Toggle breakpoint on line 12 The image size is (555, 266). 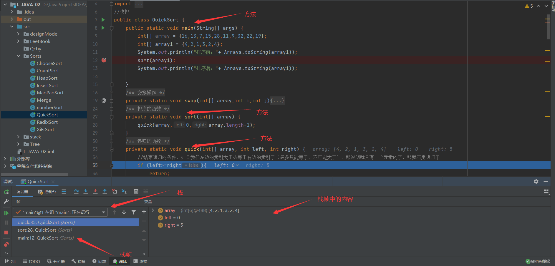pyautogui.click(x=104, y=60)
